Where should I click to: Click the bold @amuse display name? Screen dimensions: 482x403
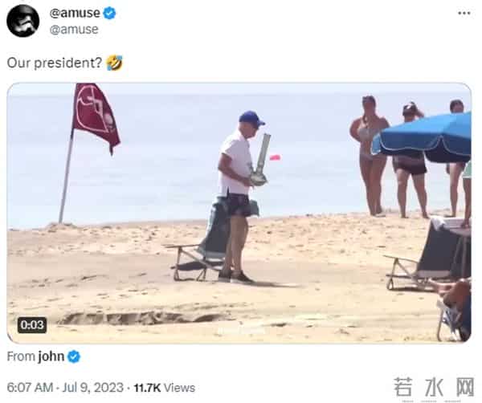tap(75, 13)
